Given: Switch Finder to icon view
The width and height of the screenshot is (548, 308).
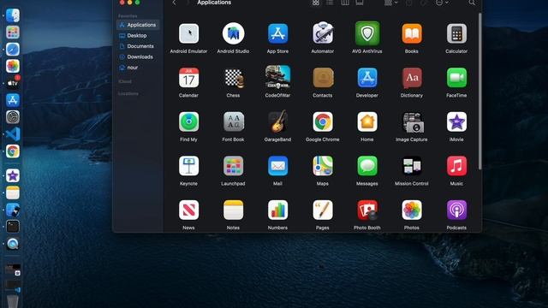Looking at the screenshot, I should [316, 3].
